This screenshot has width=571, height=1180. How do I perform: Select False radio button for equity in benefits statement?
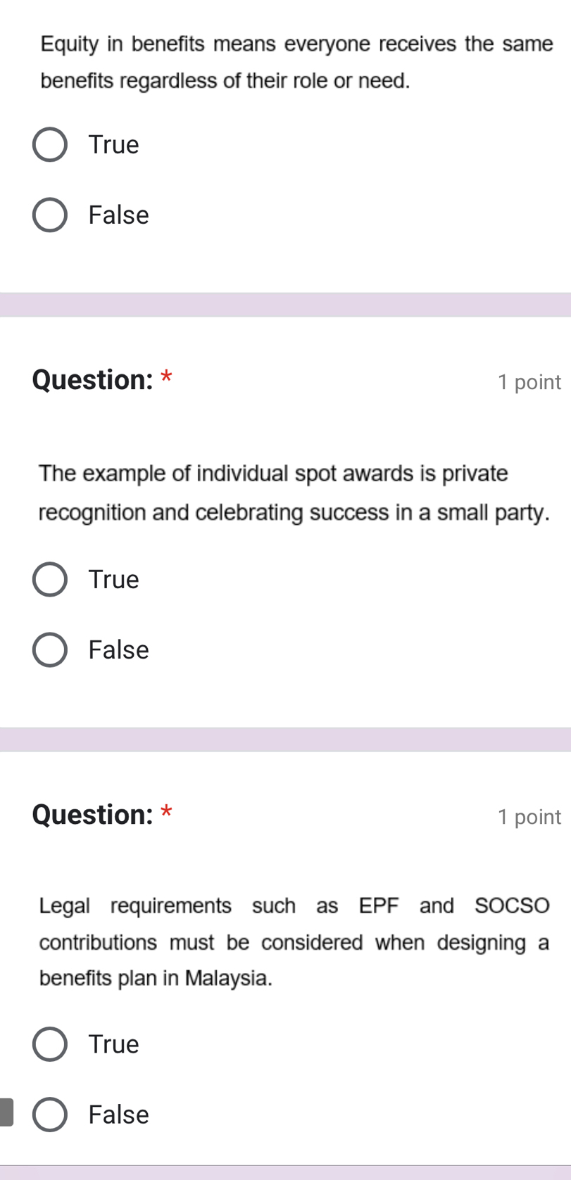(50, 215)
